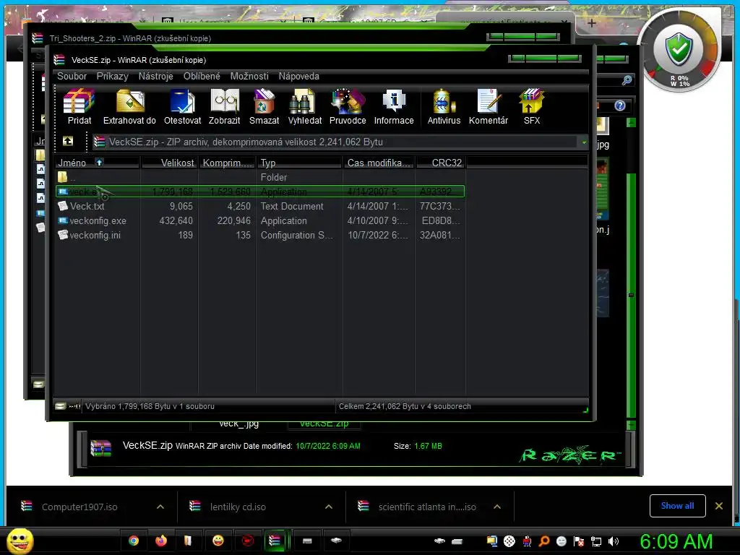This screenshot has height=555, width=740.
Task: Click the 9,065 size cell
Action: (181, 206)
